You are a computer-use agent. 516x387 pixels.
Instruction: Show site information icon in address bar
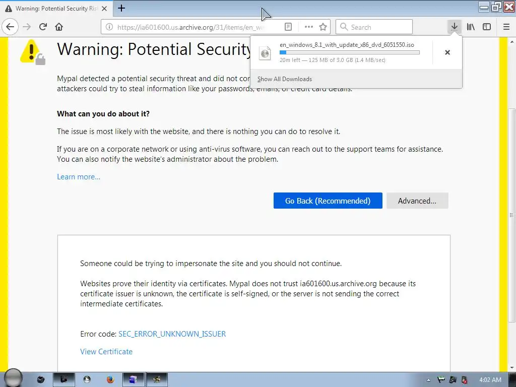[x=109, y=27]
